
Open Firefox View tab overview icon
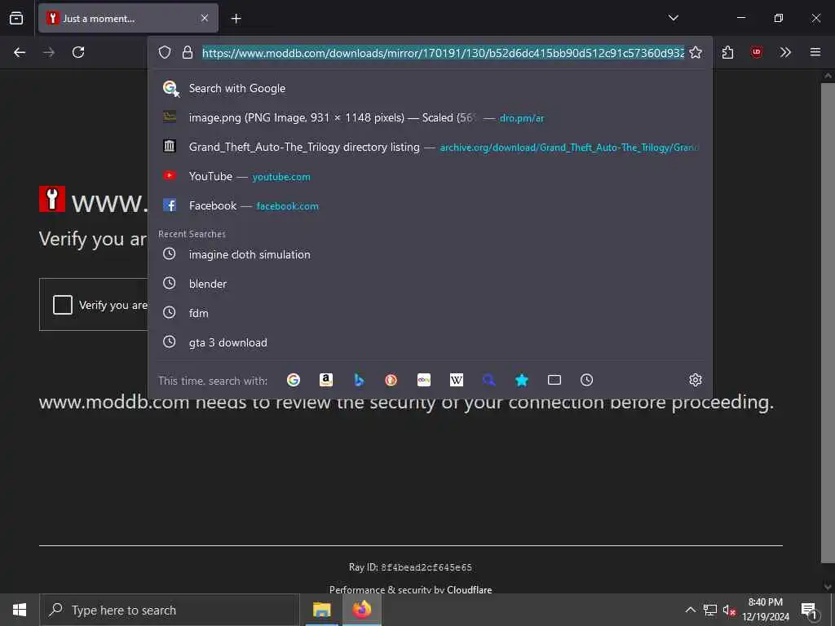[x=16, y=18]
